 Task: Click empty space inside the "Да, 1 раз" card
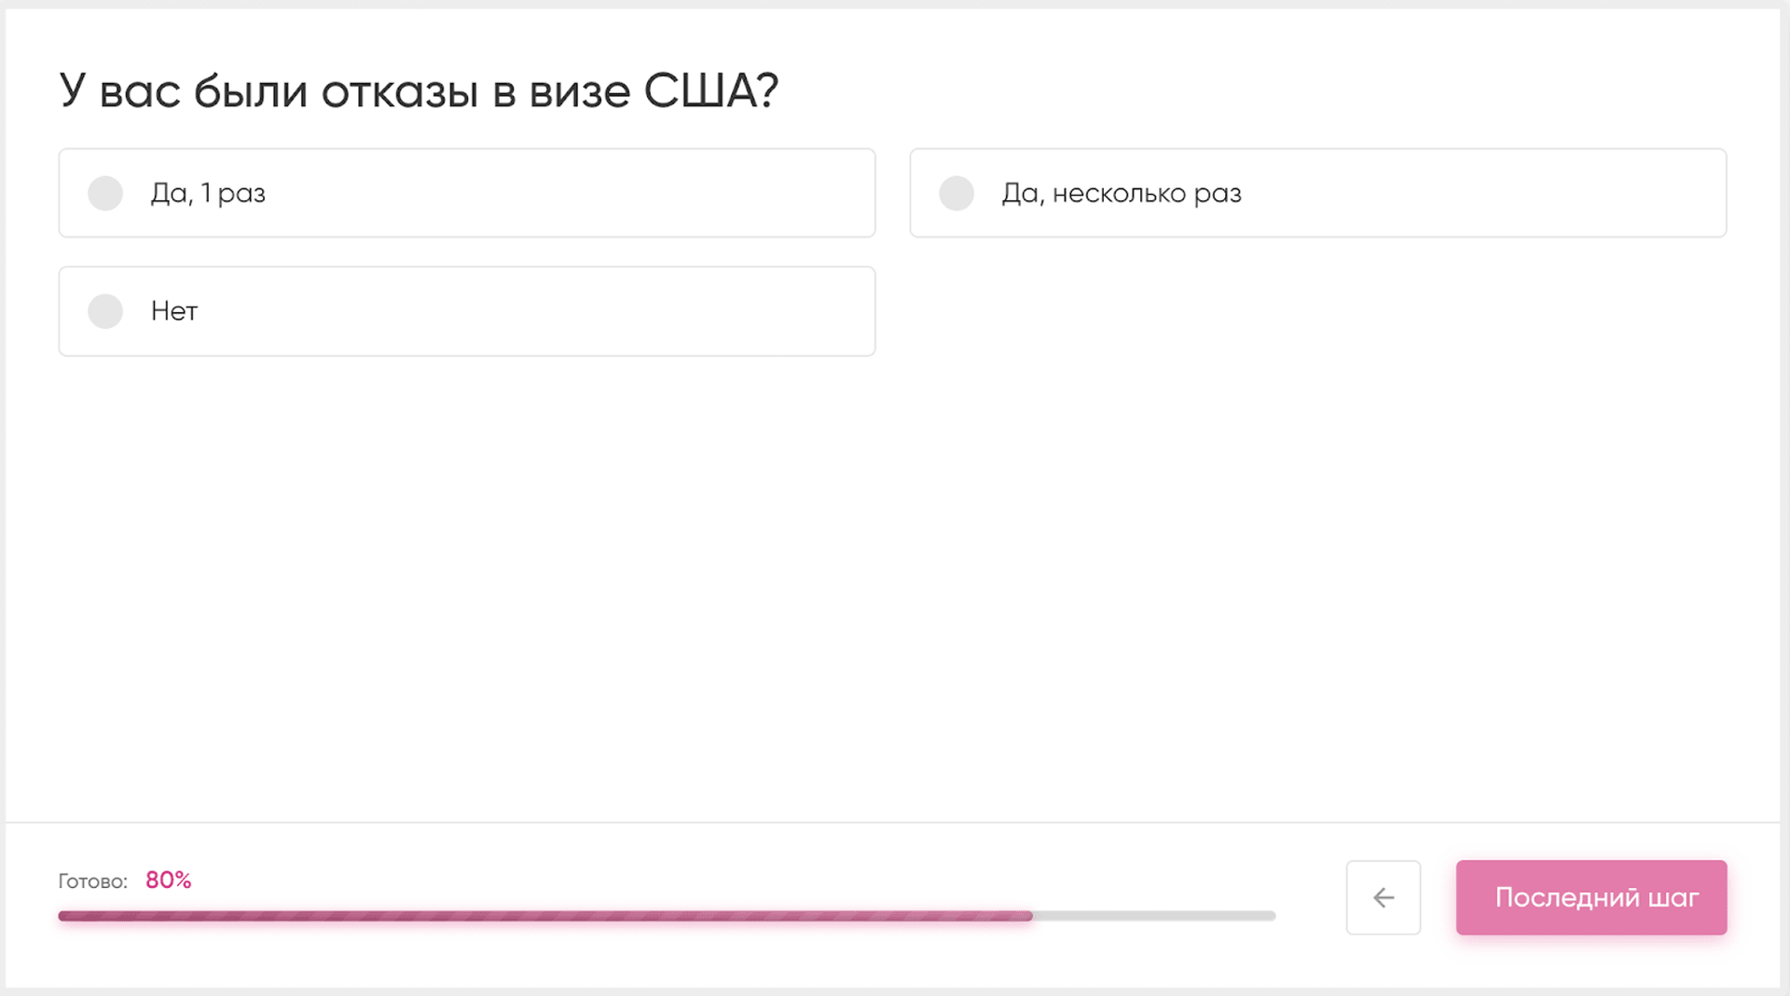[x=578, y=193]
